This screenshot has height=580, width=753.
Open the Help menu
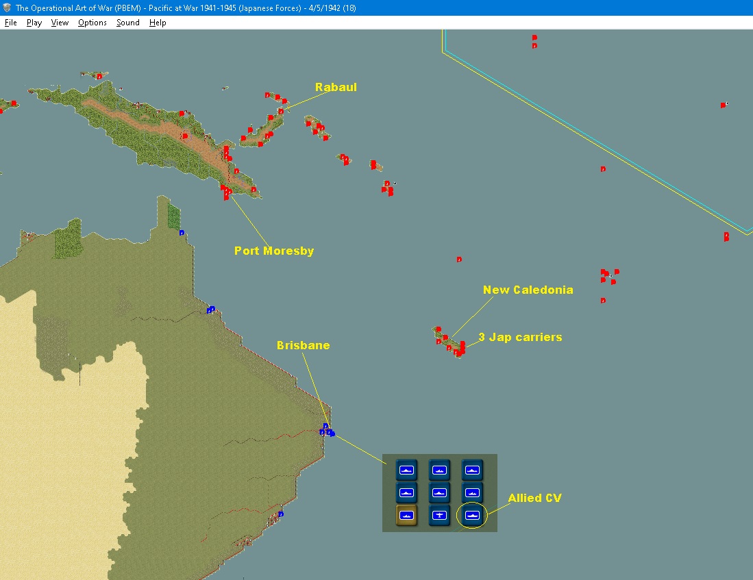(158, 23)
